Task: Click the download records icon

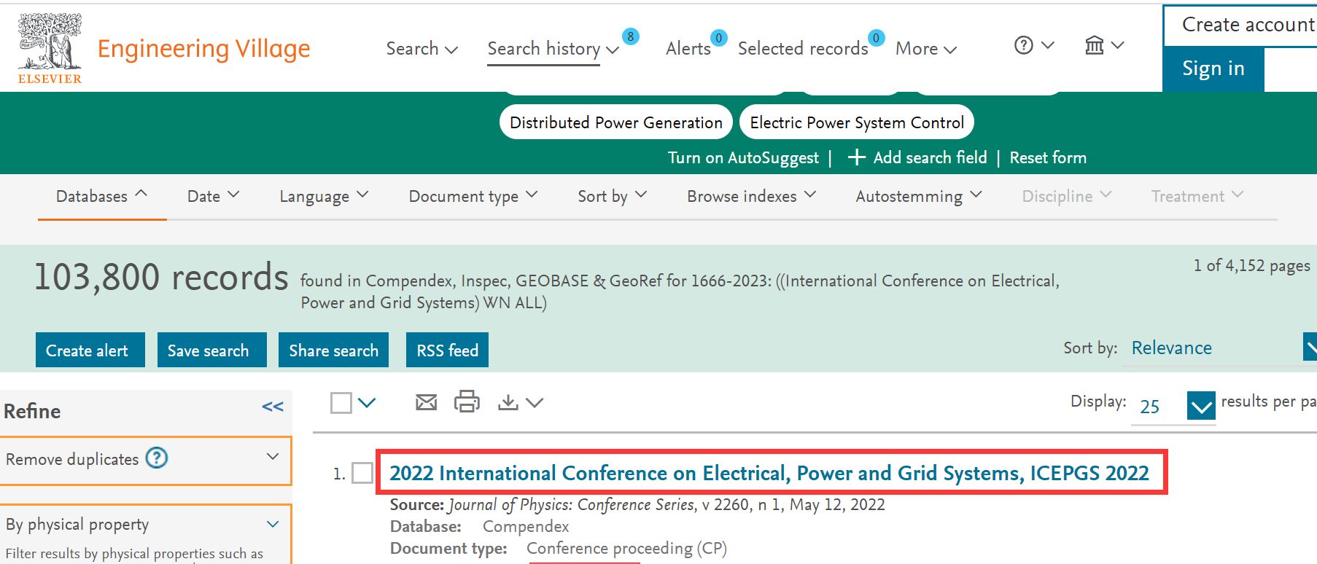Action: coord(508,402)
